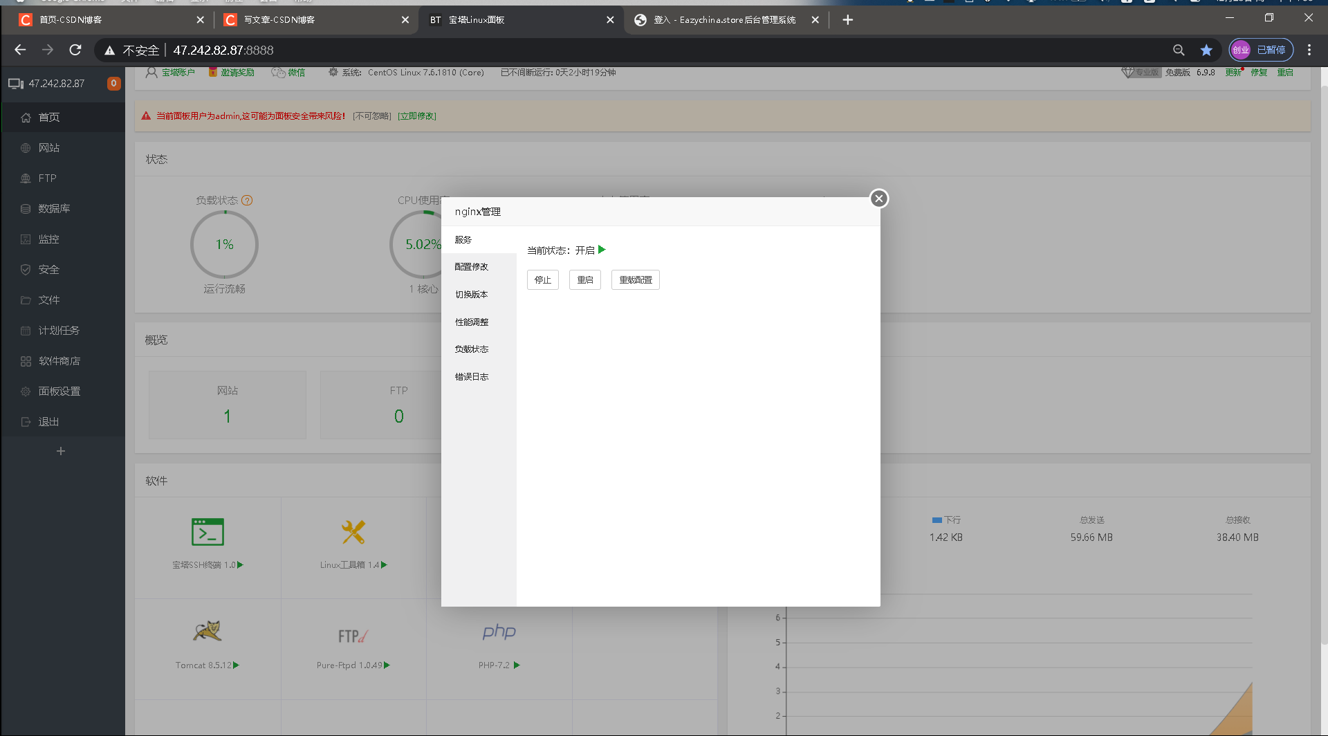Open the 已暂停 browser profile button
Image resolution: width=1328 pixels, height=736 pixels.
pos(1261,50)
